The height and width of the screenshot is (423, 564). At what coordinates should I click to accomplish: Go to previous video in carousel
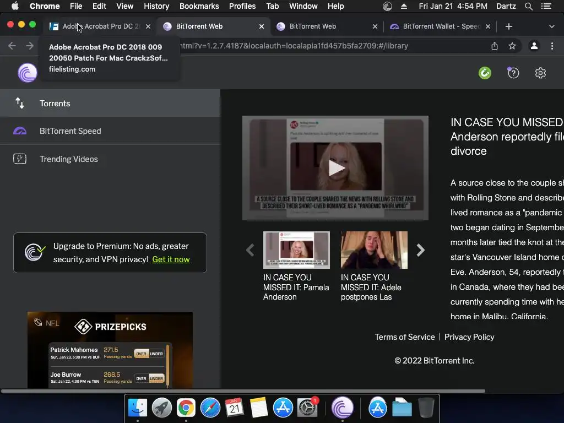251,250
